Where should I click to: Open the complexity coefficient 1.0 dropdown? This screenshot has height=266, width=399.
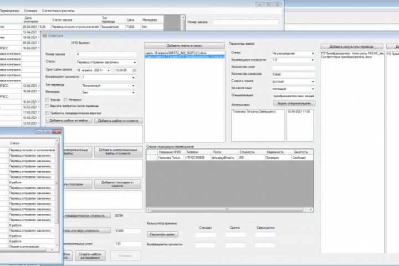[x=313, y=60]
